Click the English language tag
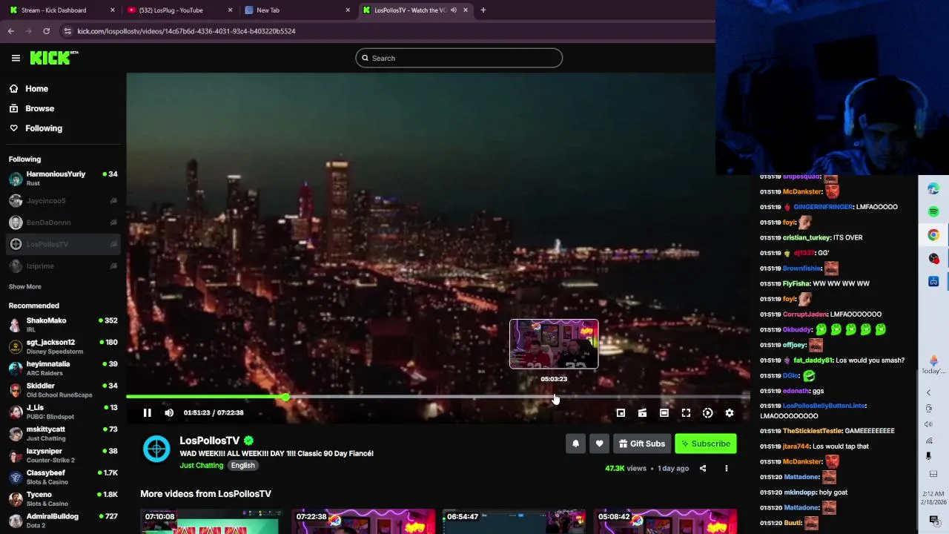The width and height of the screenshot is (949, 534). (242, 466)
